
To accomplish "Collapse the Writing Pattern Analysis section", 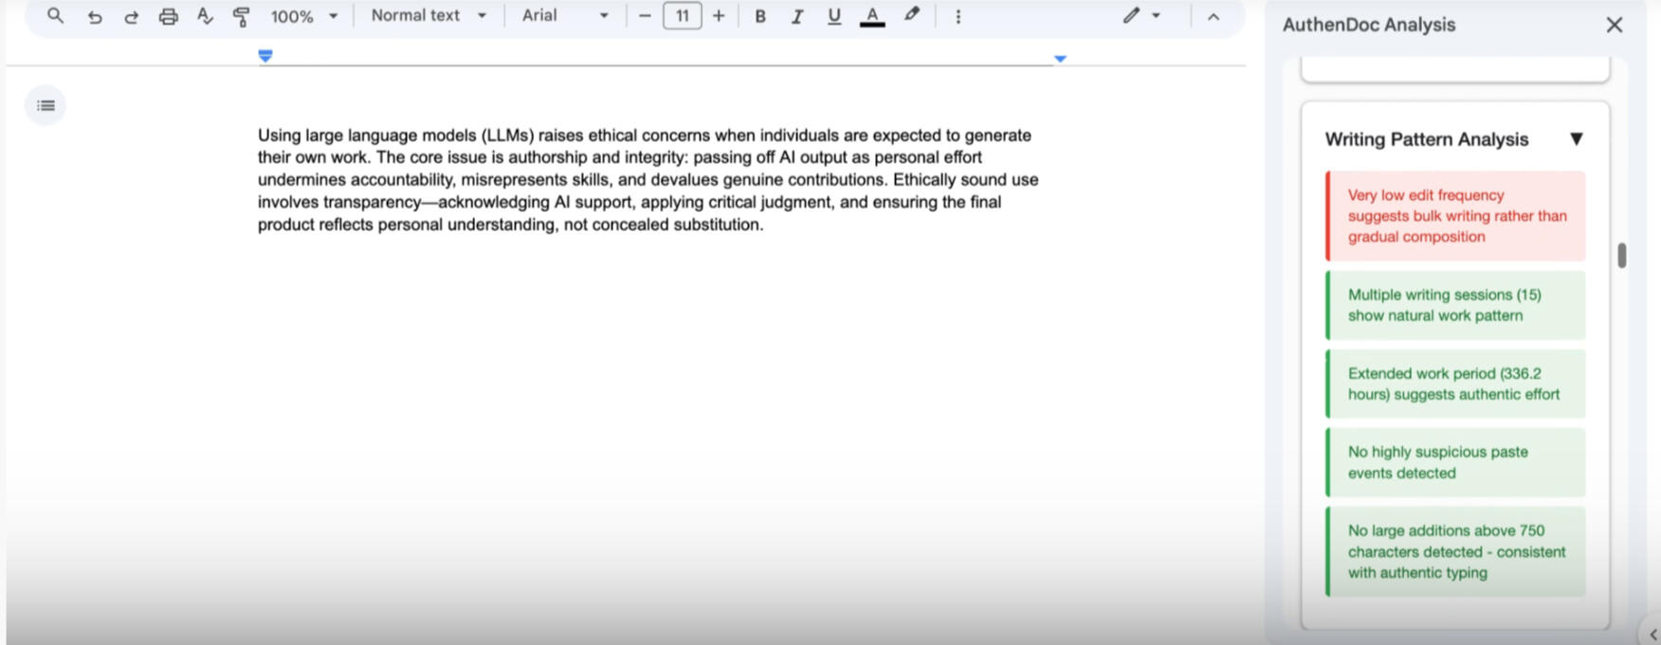I will point(1576,139).
